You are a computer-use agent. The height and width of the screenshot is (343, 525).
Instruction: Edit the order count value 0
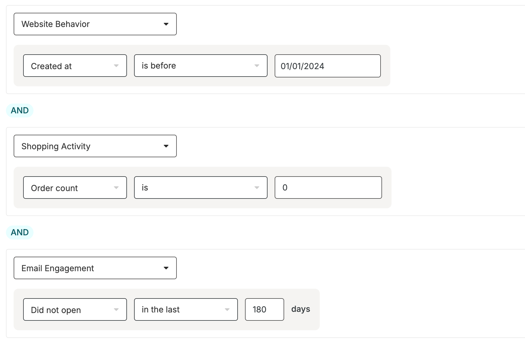[x=328, y=188]
